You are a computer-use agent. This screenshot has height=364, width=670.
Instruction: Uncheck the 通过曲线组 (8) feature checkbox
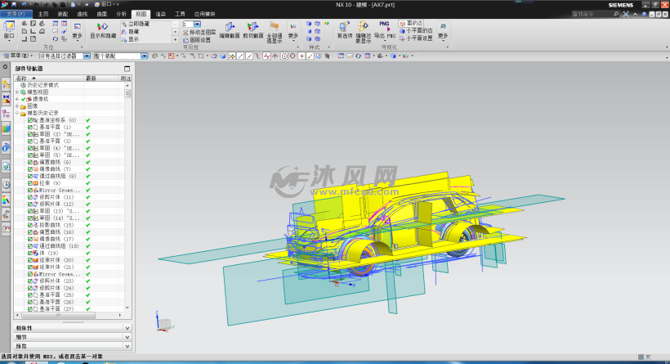30,176
